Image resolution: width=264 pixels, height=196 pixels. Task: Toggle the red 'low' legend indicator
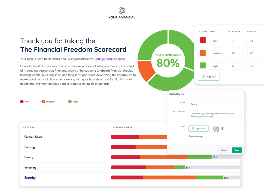pos(21,101)
